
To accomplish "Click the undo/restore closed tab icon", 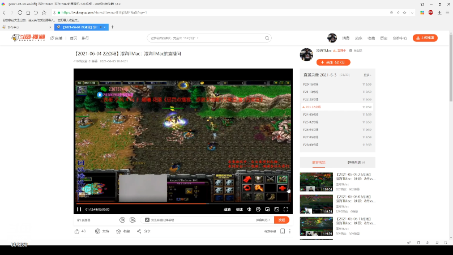I will [36, 12].
